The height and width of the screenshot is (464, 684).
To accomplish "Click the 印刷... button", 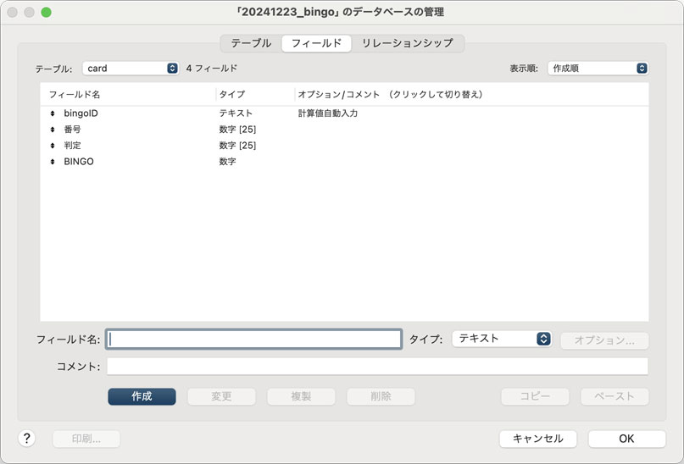I will pyautogui.click(x=86, y=439).
